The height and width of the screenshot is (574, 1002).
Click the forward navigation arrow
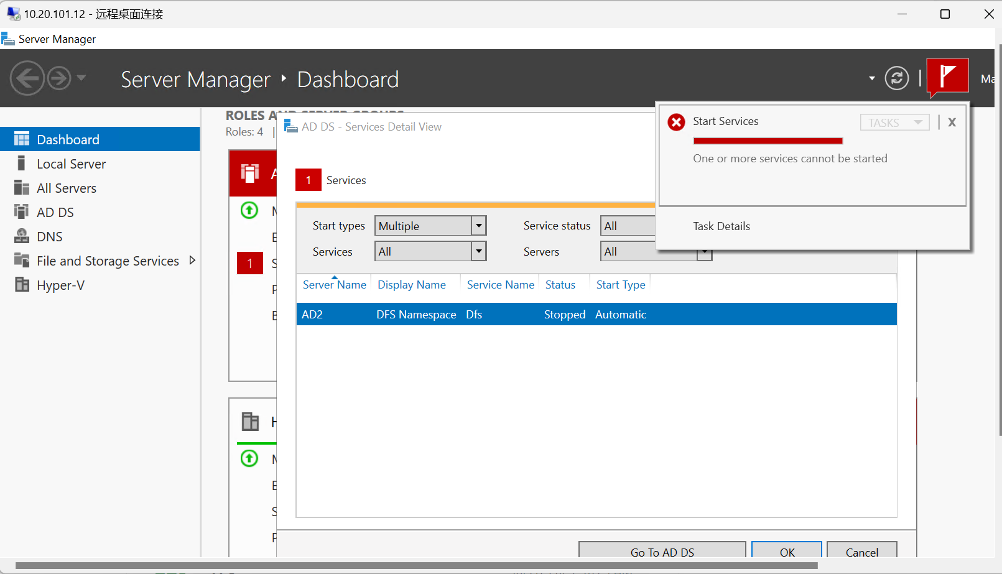(x=60, y=78)
